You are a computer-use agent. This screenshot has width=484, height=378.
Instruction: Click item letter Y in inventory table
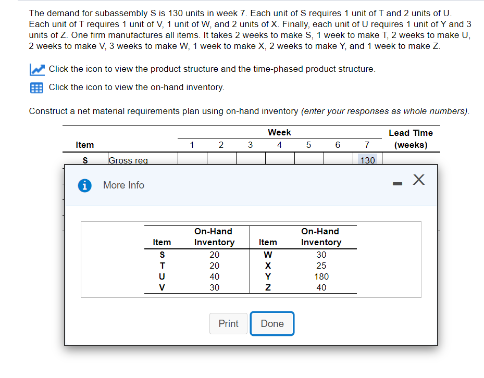click(268, 276)
